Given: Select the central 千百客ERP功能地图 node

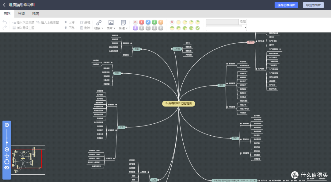Looking at the screenshot, I should [179, 103].
